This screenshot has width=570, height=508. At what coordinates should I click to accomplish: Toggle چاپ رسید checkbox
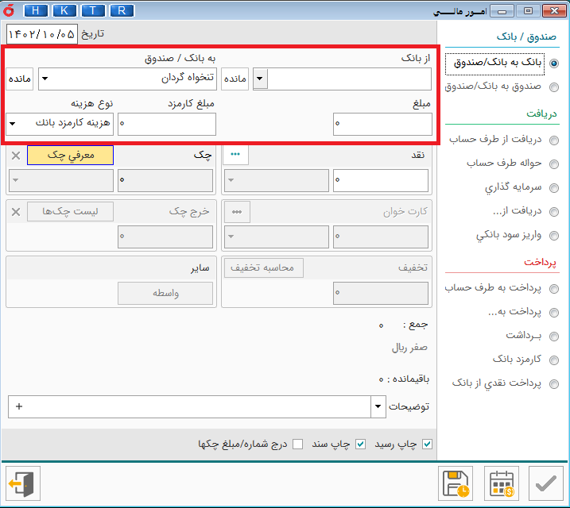coord(428,444)
